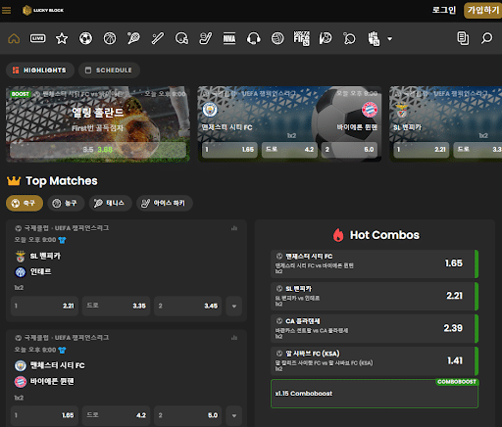Viewport: 502px width, 427px height.
Task: Select the ice hockey icon in sports bar
Action: coord(206,38)
